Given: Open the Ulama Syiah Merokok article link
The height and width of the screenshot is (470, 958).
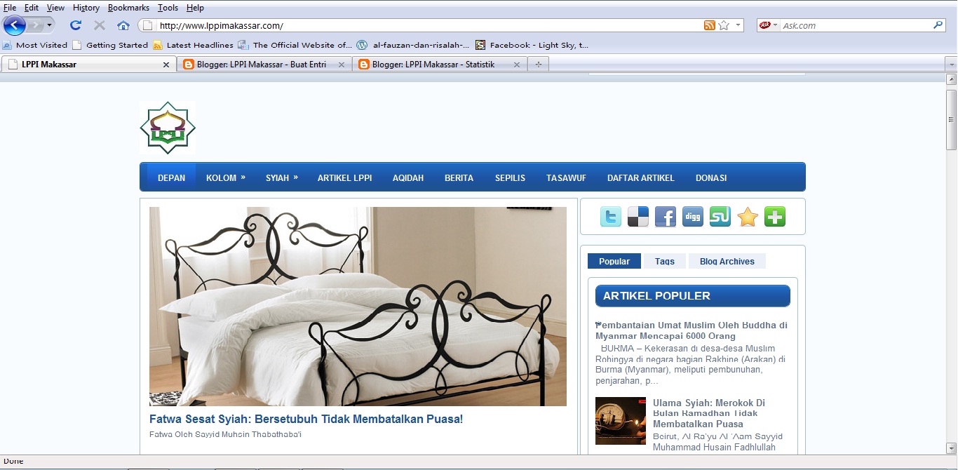Looking at the screenshot, I should pos(709,413).
